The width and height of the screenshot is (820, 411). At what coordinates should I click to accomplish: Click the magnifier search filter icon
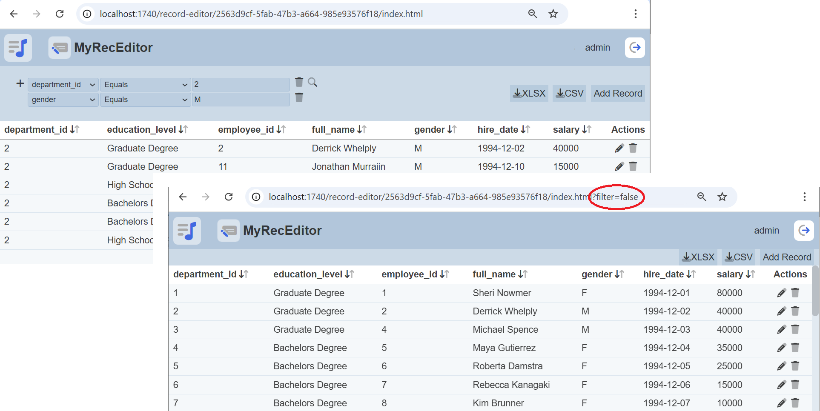tap(313, 82)
